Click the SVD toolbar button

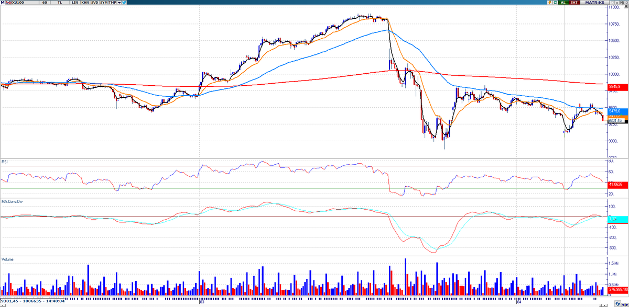[x=95, y=2]
